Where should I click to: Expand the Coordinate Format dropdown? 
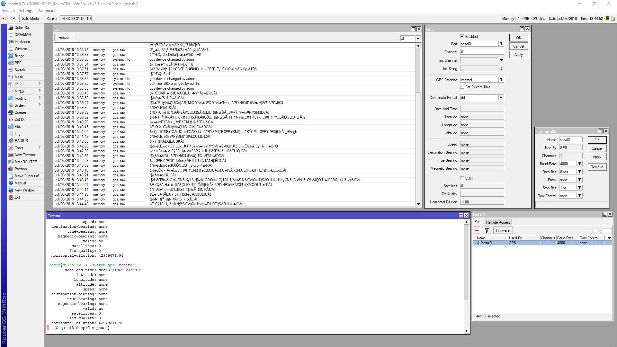point(501,98)
